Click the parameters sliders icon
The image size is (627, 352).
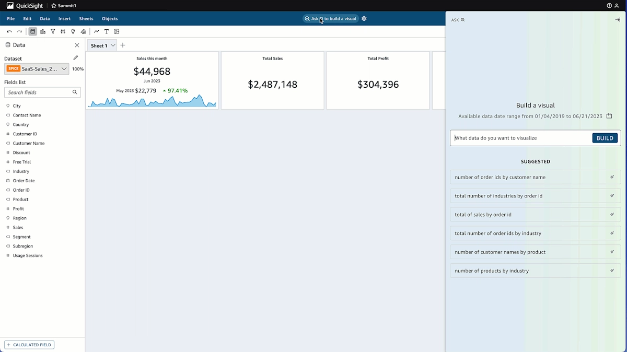pos(63,31)
